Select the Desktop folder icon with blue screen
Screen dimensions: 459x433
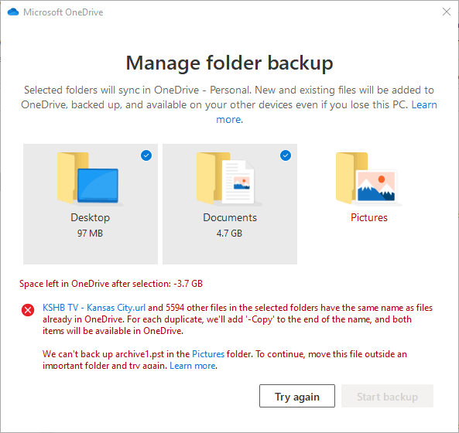(90, 179)
